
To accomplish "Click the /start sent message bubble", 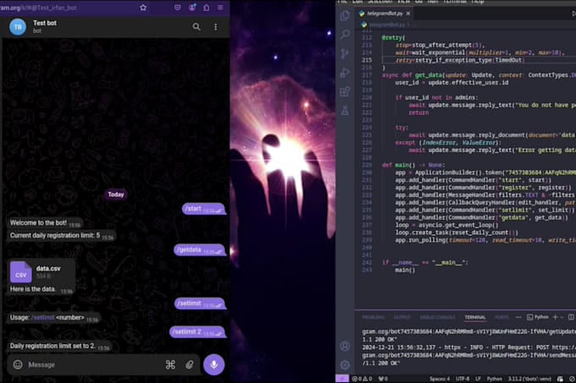I will (x=203, y=209).
